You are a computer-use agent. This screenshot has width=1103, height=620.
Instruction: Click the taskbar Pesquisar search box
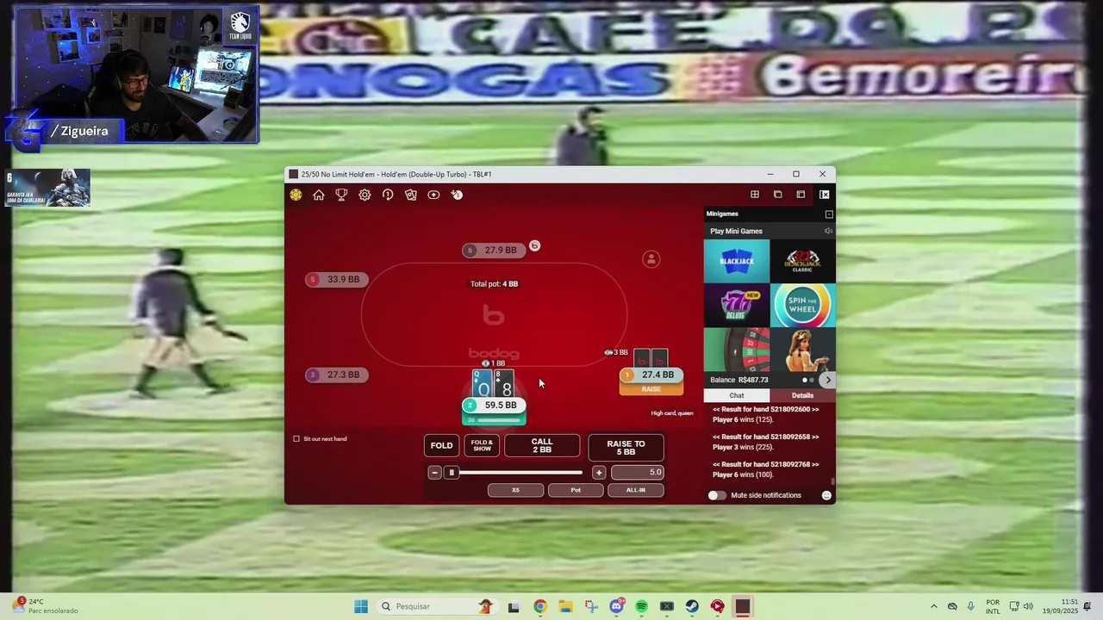click(x=436, y=606)
